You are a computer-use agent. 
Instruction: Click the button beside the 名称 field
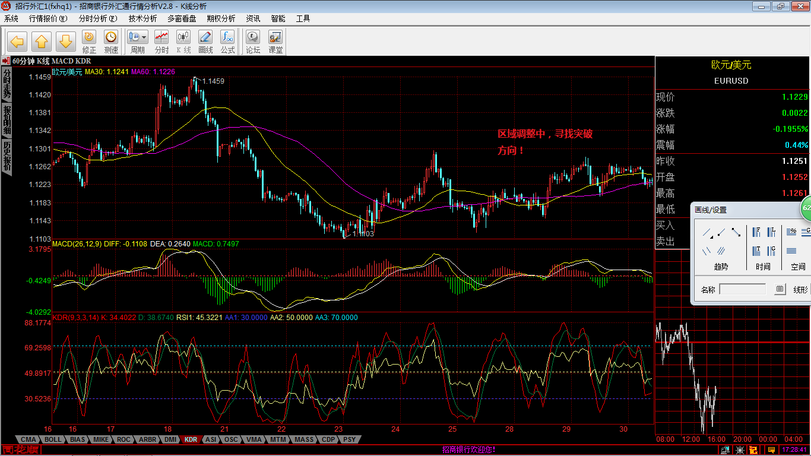780,290
